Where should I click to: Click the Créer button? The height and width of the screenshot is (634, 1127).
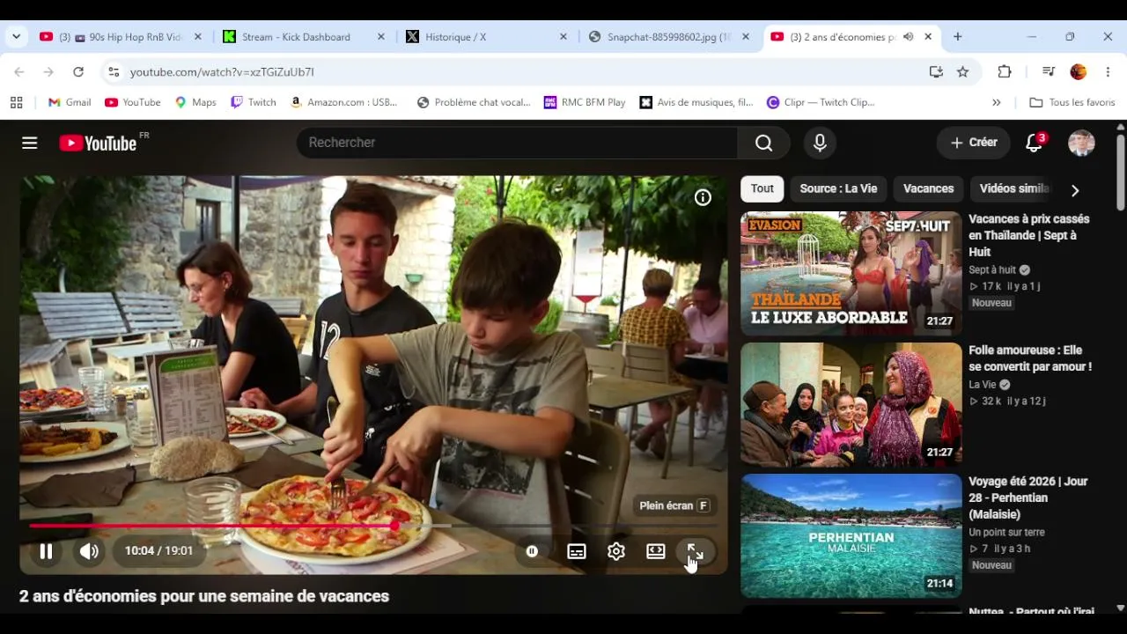974,143
